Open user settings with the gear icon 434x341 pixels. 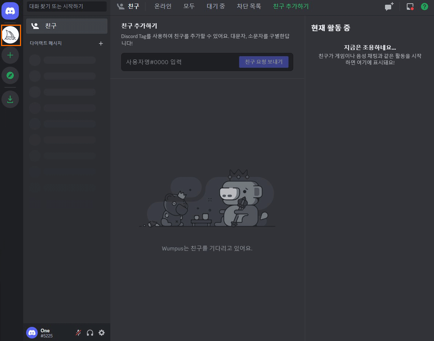pyautogui.click(x=102, y=332)
